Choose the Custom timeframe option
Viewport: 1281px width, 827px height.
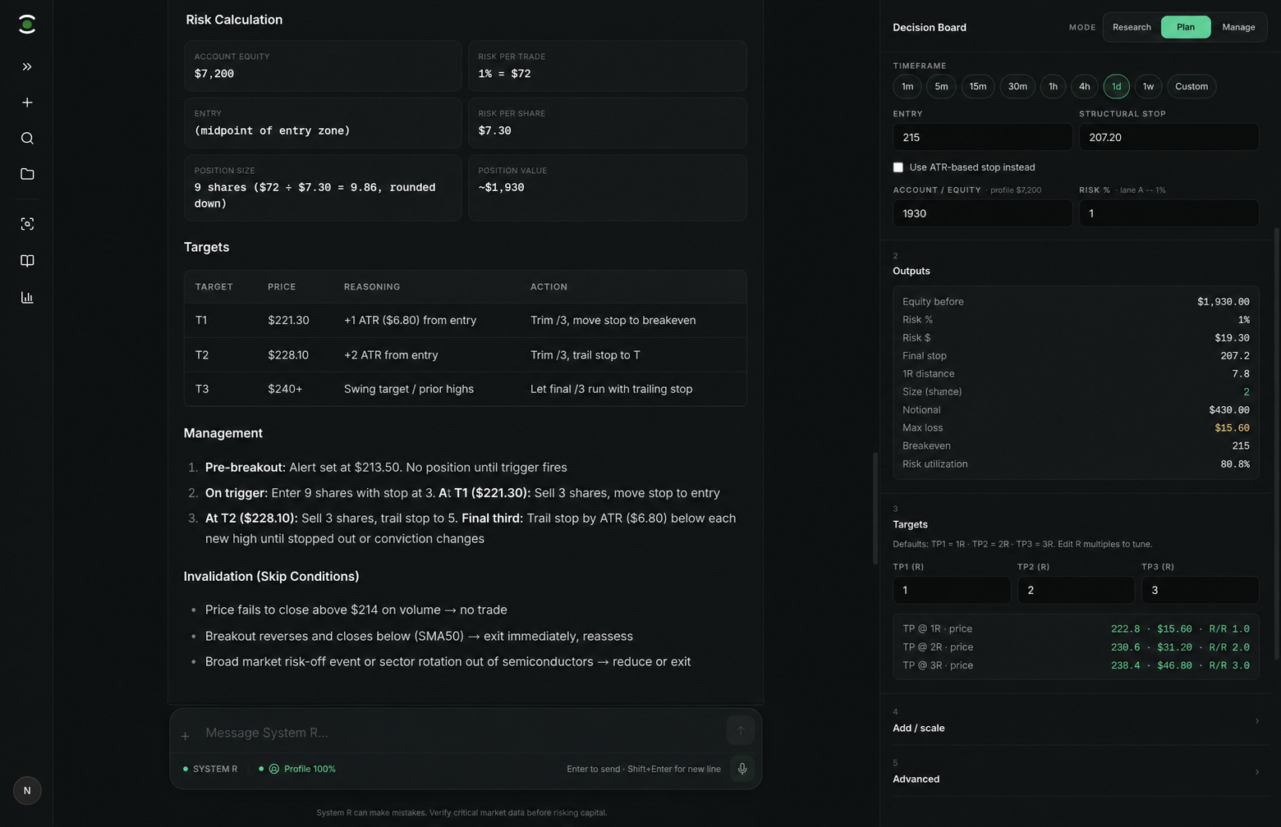pyautogui.click(x=1191, y=86)
